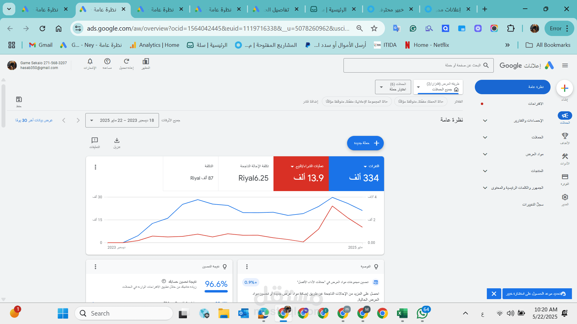Open Change history (سجل التغييرات) menu item
Screen dimensions: 577x324
(x=533, y=205)
